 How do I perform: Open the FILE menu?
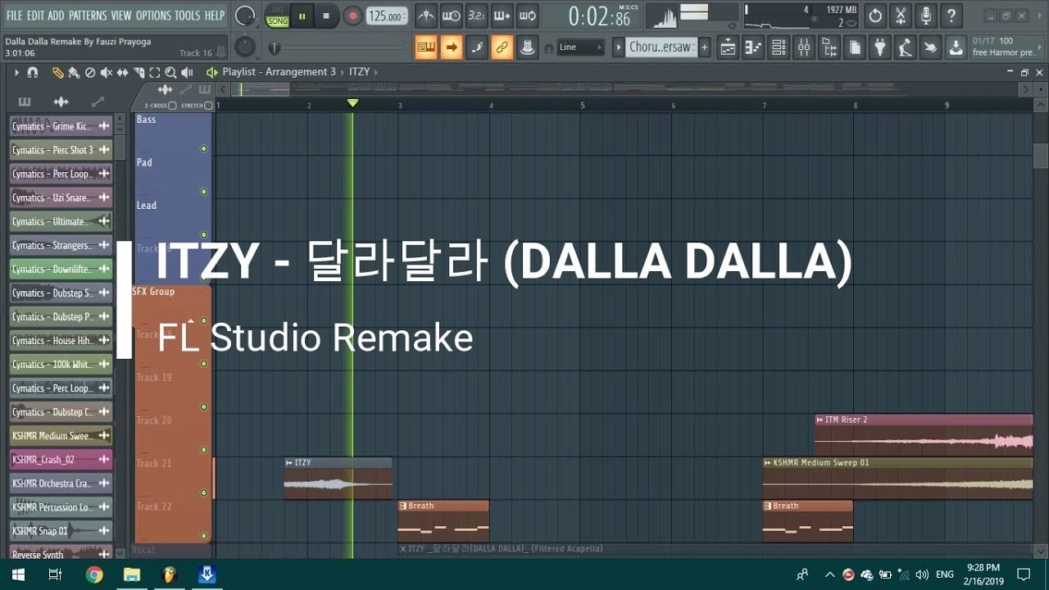14,16
